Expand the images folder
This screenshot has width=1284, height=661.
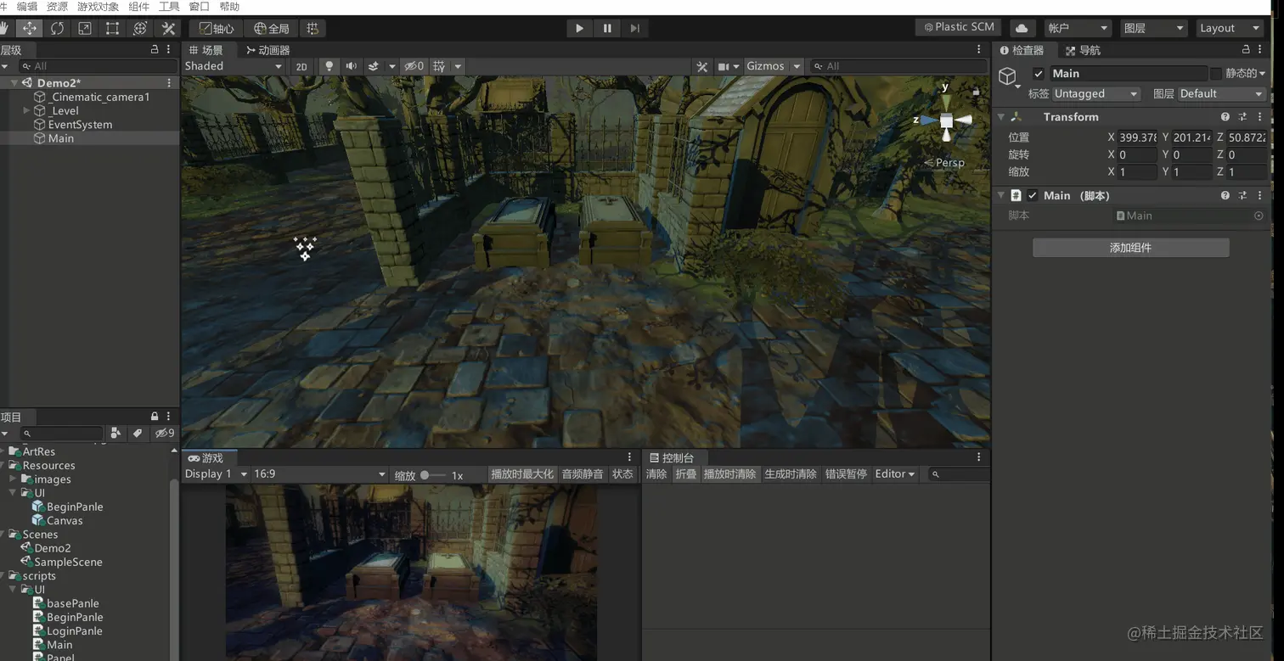14,479
